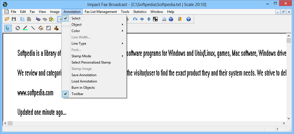Screen dimensions: 294x134
Task: Expand the Stamp Mode submenu
Action: [x=94, y=56]
